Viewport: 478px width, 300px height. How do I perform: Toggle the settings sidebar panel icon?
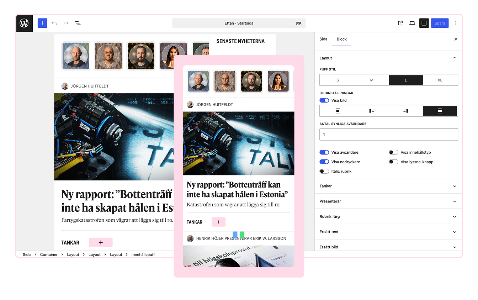(424, 23)
